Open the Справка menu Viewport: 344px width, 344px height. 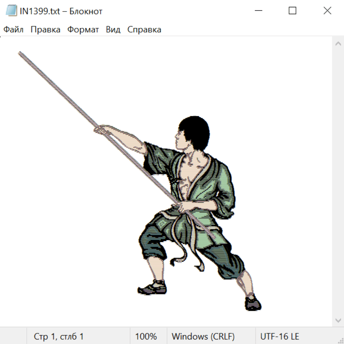pyautogui.click(x=144, y=30)
